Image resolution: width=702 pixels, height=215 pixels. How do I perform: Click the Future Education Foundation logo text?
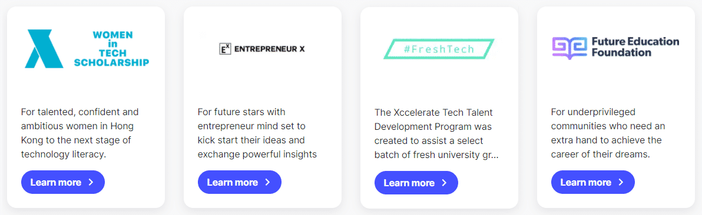[x=635, y=47]
